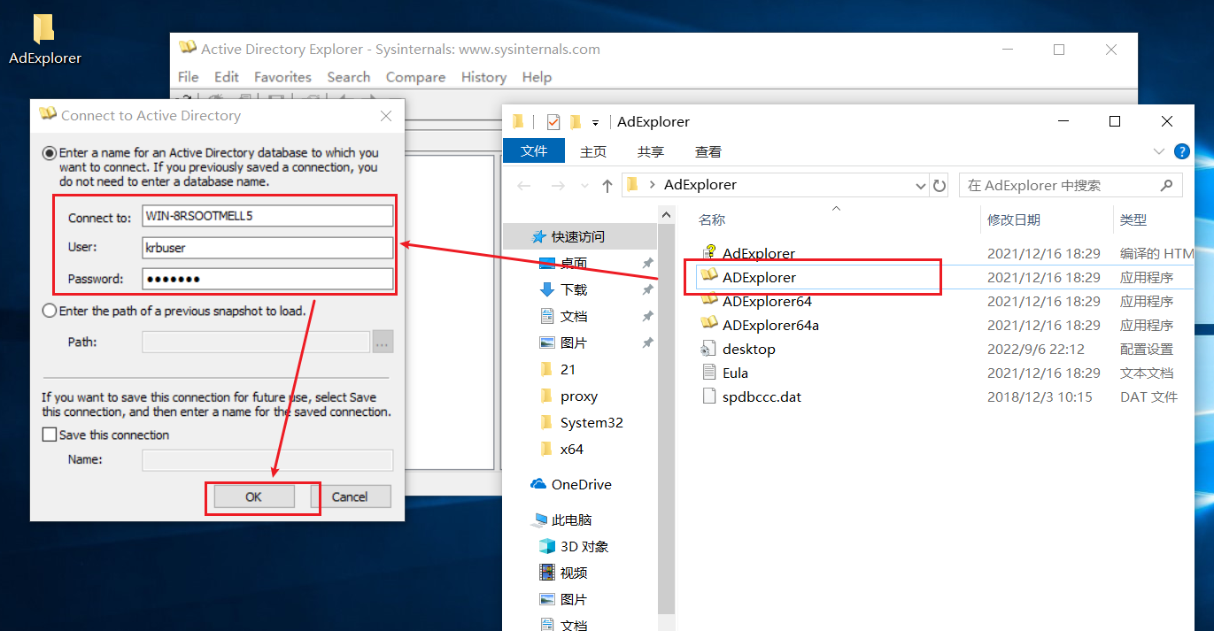1214x631 pixels.
Task: Open the proxy folder in sidebar
Action: (x=568, y=396)
